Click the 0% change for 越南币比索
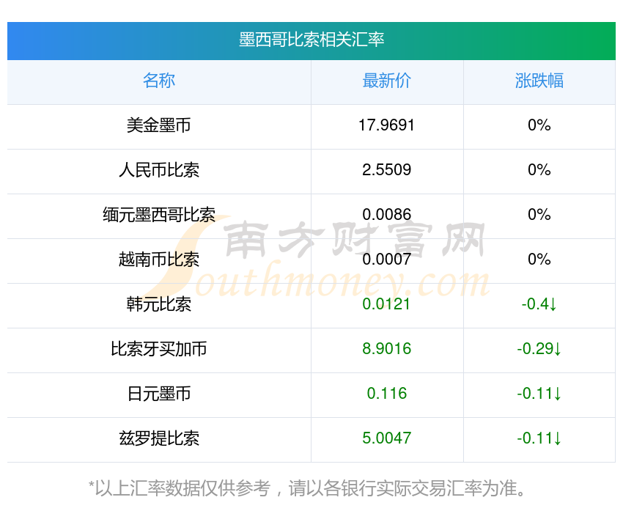Viewport: 623px width, 511px height. click(x=539, y=260)
